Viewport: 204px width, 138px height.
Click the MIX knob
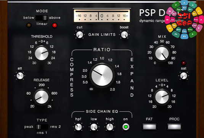162,53
